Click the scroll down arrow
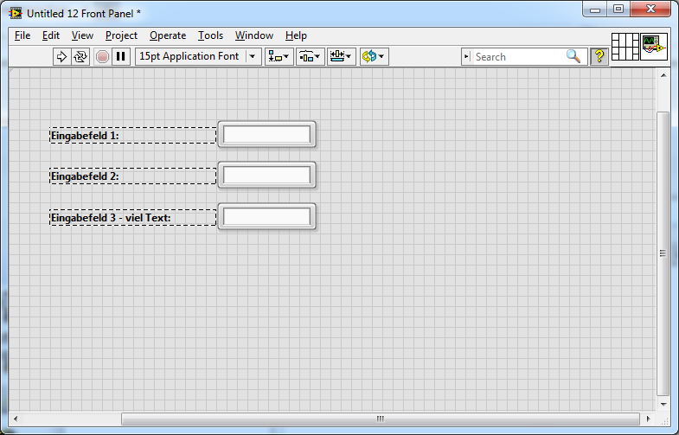 pyautogui.click(x=663, y=404)
